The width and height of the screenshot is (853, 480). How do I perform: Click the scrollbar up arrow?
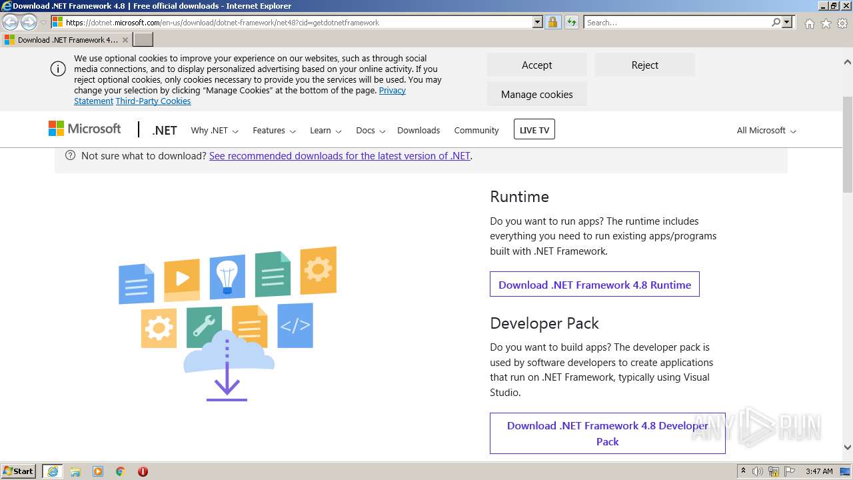(x=848, y=62)
